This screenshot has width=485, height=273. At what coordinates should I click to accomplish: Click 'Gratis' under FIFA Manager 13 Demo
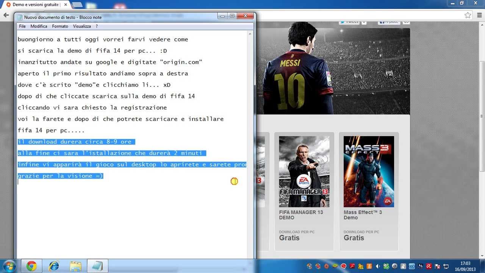tap(289, 238)
